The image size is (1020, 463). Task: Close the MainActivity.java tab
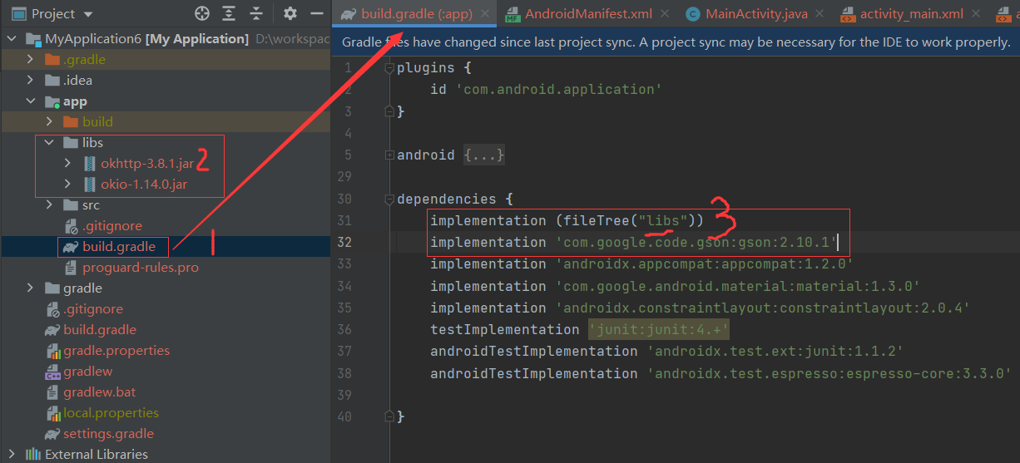(820, 14)
